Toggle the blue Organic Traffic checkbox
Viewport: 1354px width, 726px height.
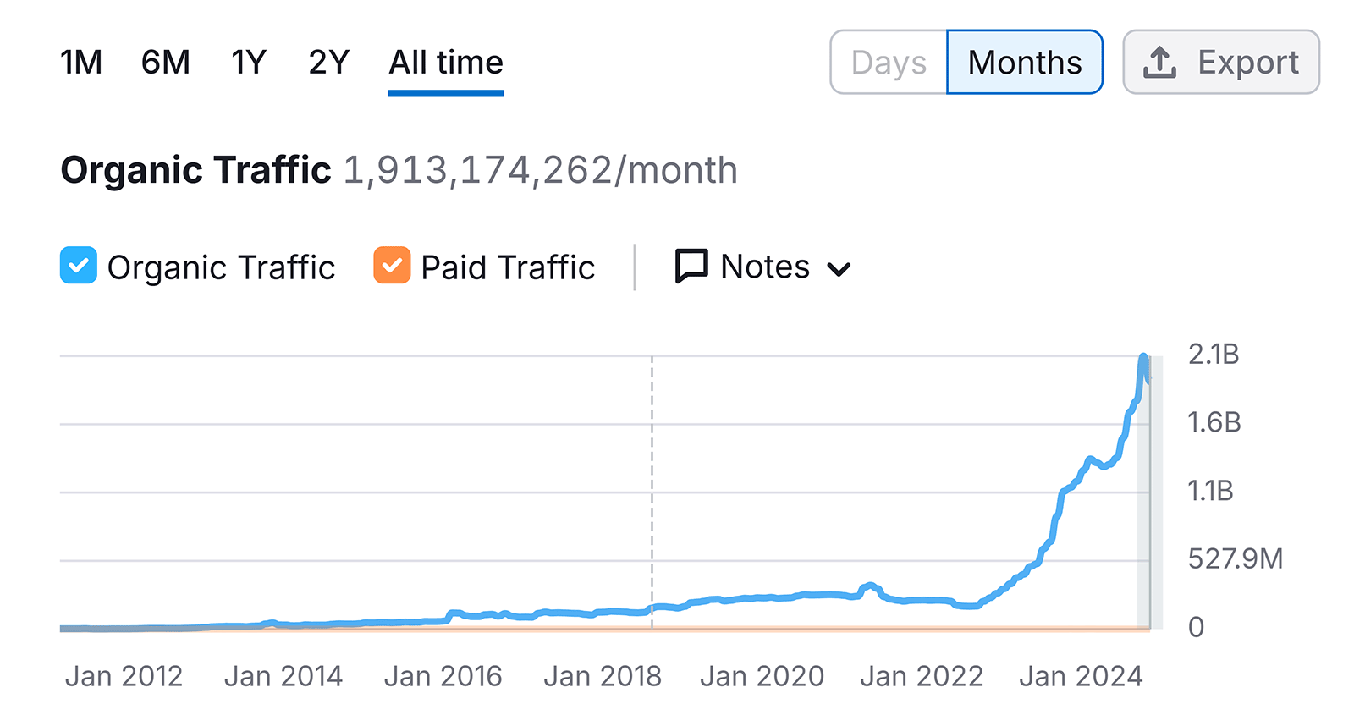(79, 266)
